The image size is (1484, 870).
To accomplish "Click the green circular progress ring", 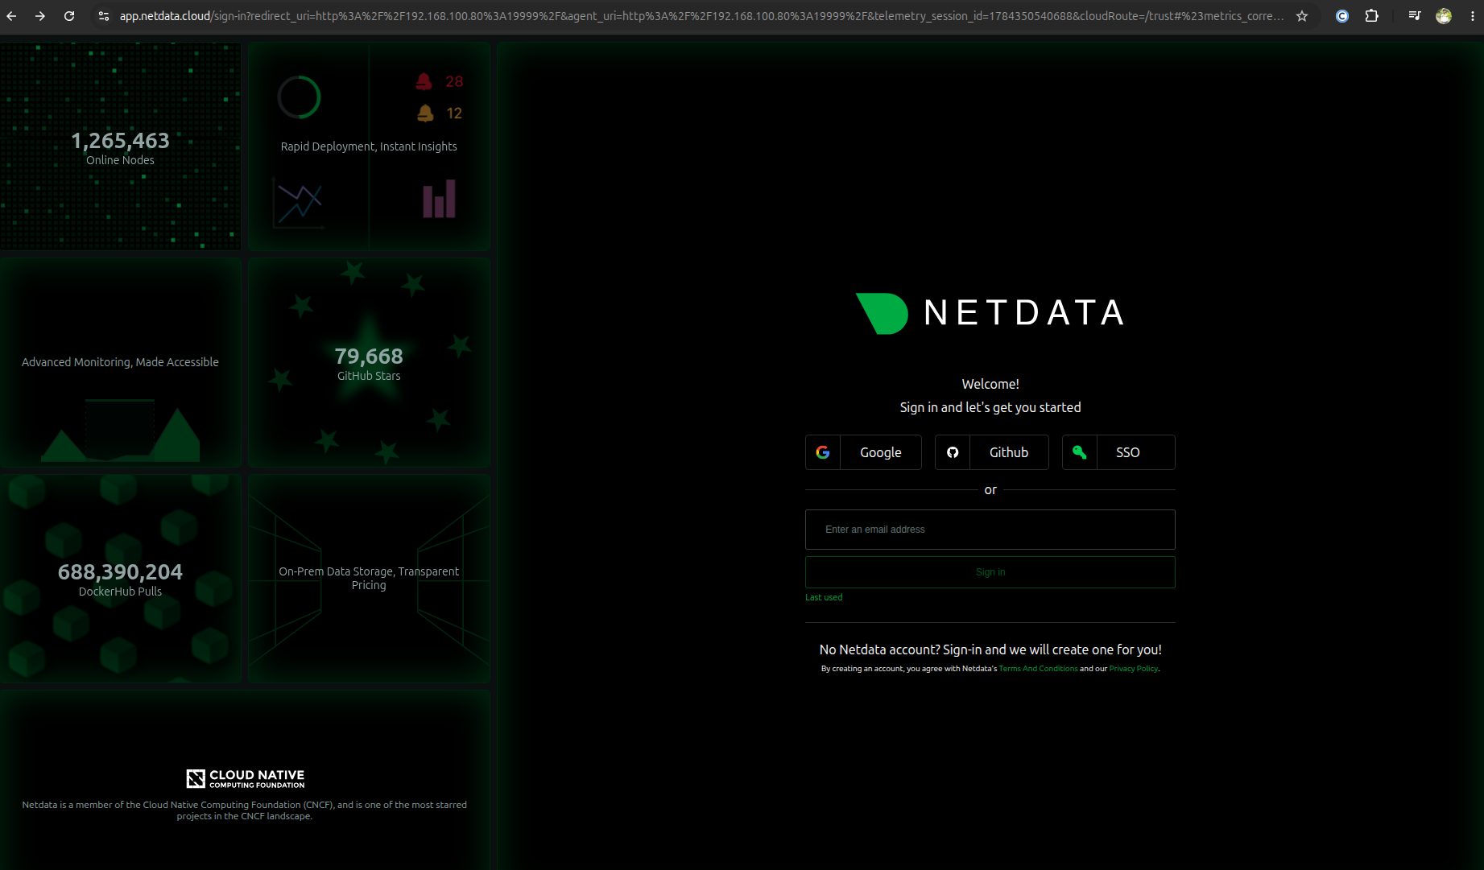I will (299, 97).
